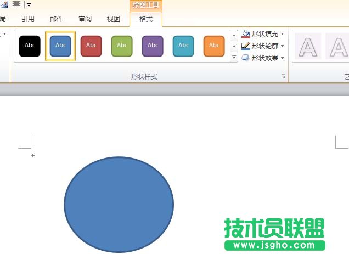Switch to the 审阅 tab

[85, 19]
